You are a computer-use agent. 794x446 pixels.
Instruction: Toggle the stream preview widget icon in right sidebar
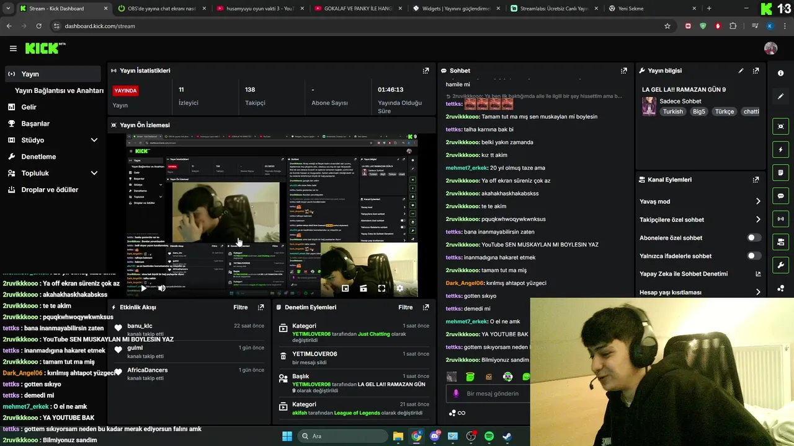click(780, 126)
